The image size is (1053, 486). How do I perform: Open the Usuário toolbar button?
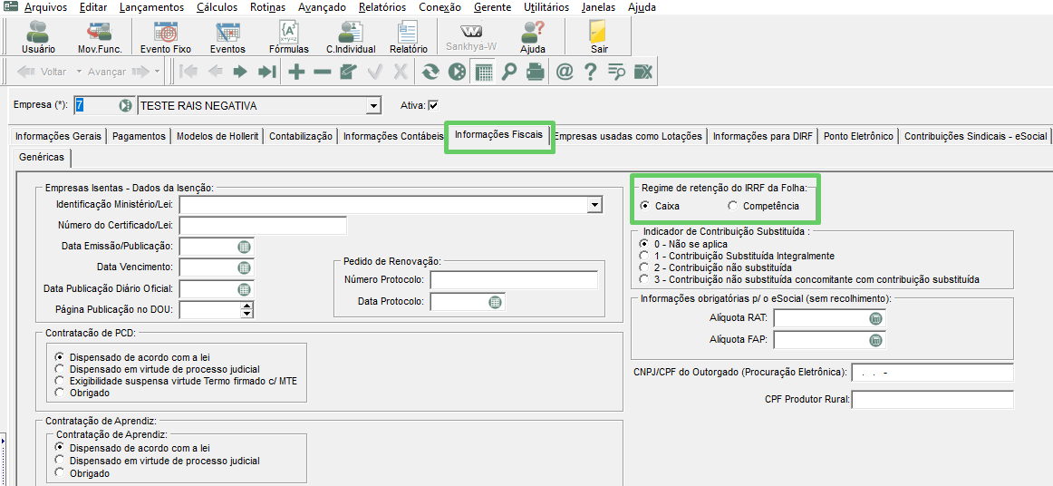coord(38,37)
